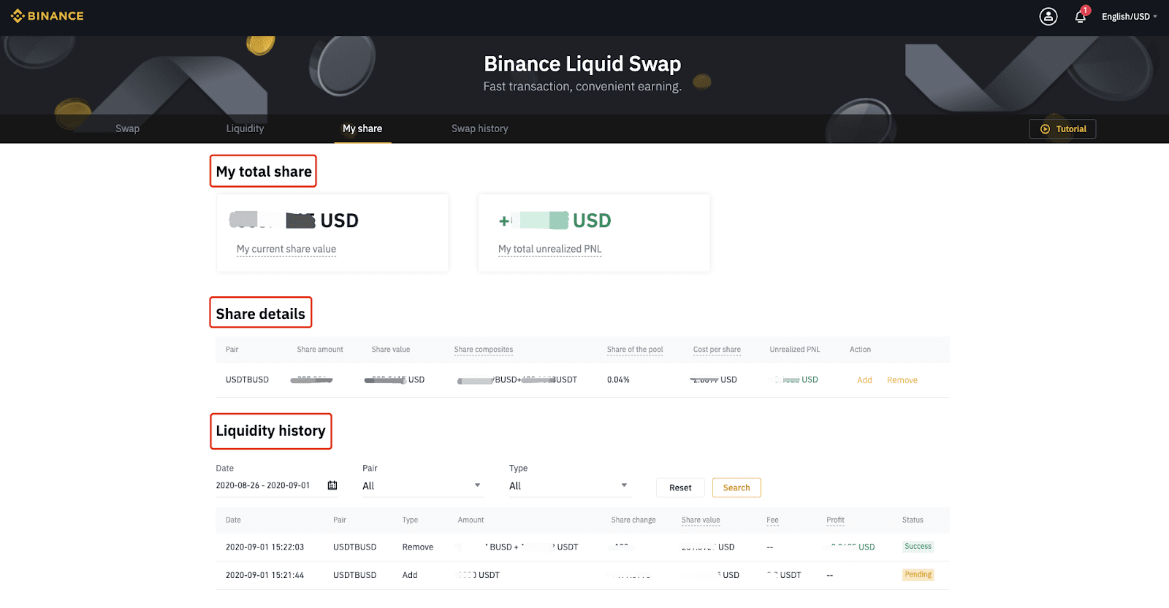Screen dimensions: 1169x608
Task: Click the My total unrealized PNL label
Action: [550, 249]
